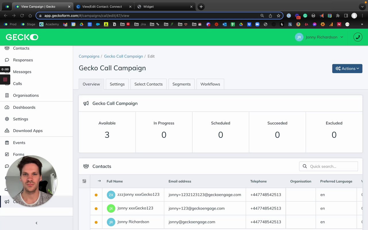Sort by Email address column header

180,181
